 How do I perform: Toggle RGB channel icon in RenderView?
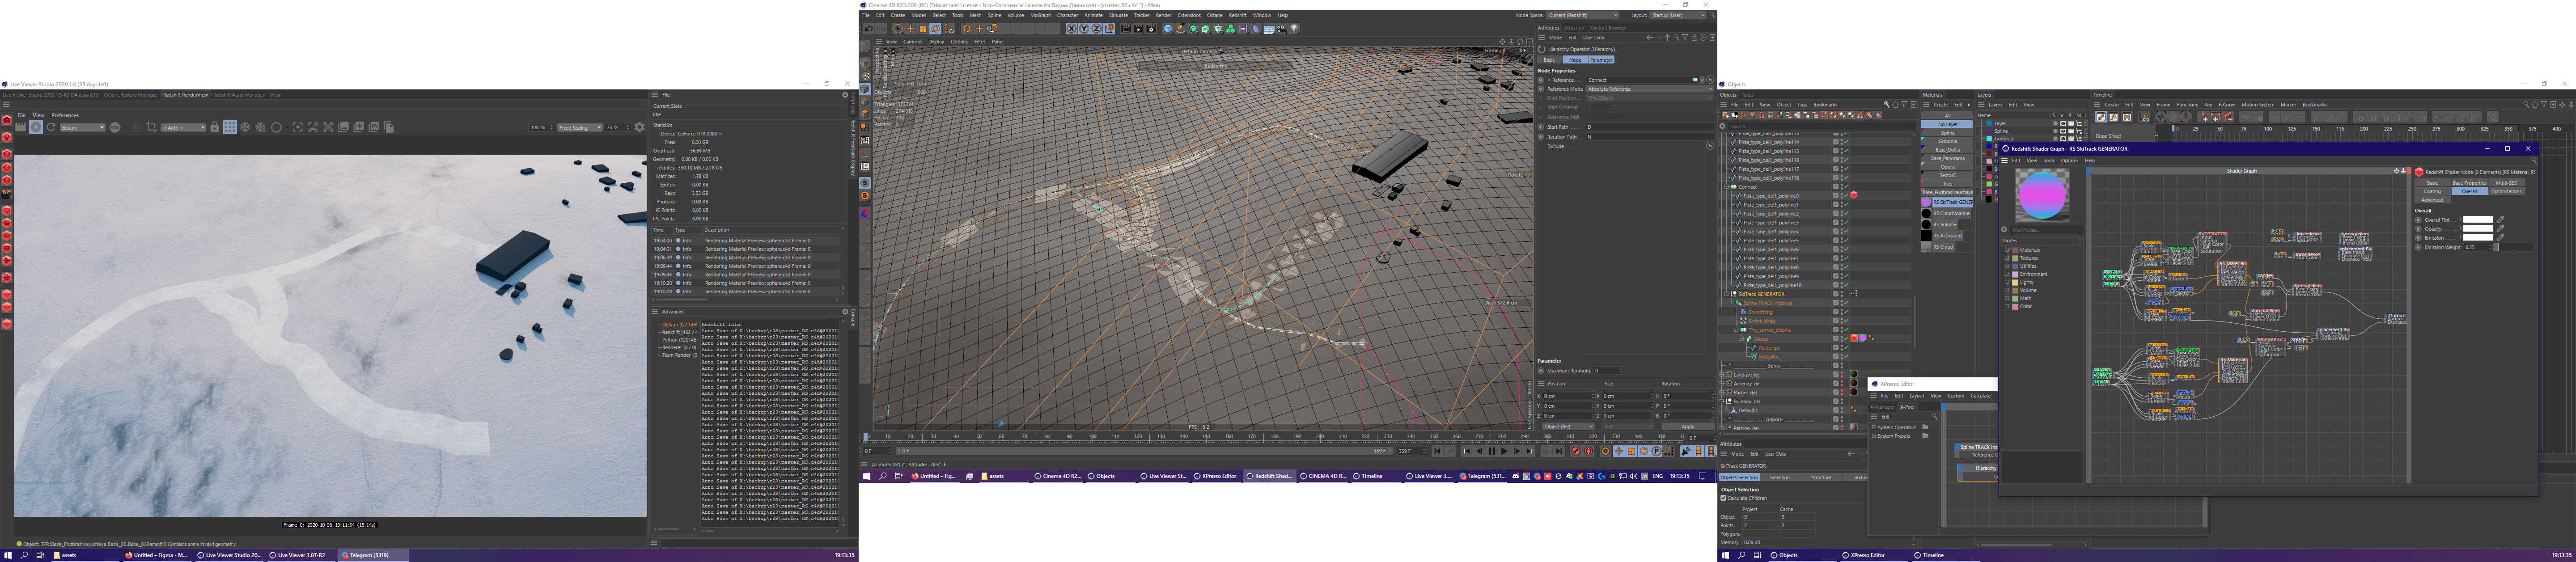click(x=115, y=127)
